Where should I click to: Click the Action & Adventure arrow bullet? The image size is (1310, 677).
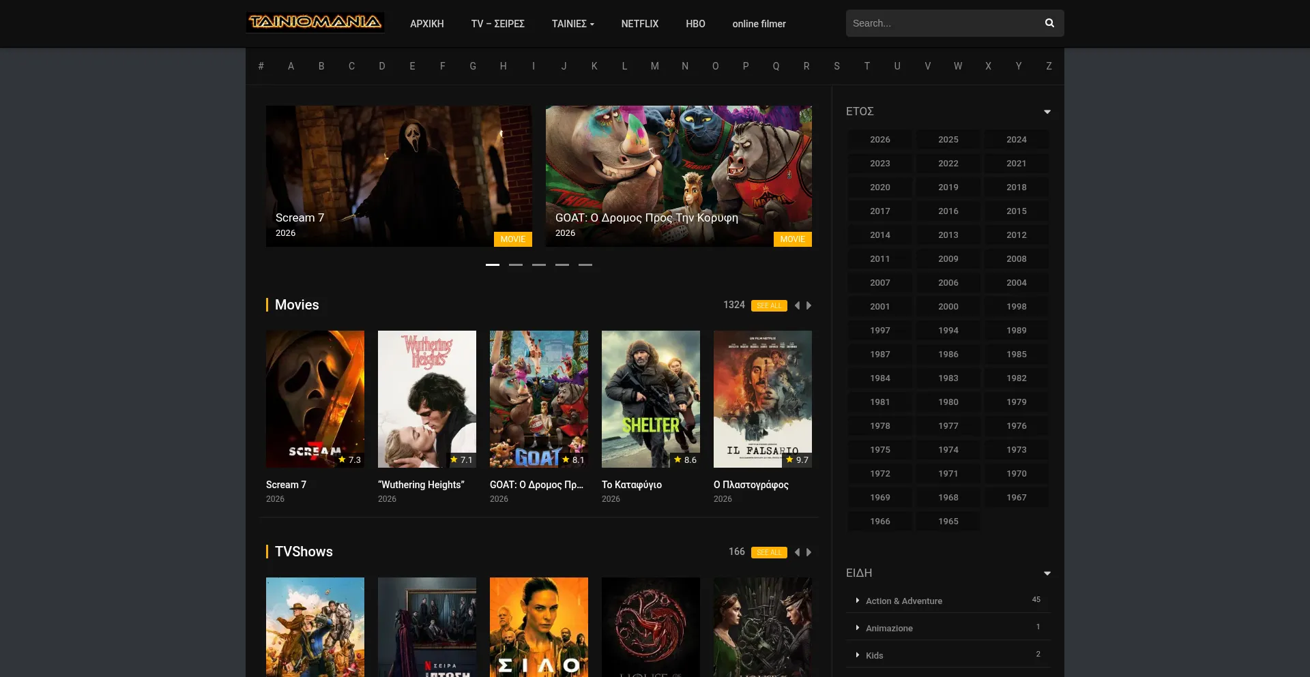[858, 600]
